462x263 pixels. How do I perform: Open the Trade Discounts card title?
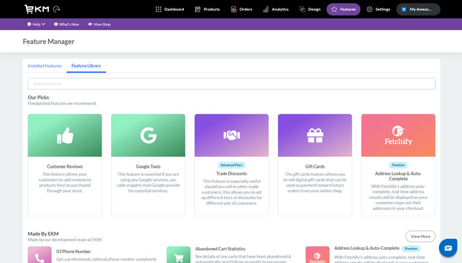232,174
